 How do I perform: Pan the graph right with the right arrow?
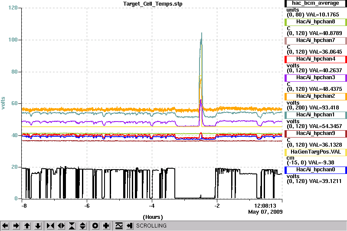(x=16, y=226)
